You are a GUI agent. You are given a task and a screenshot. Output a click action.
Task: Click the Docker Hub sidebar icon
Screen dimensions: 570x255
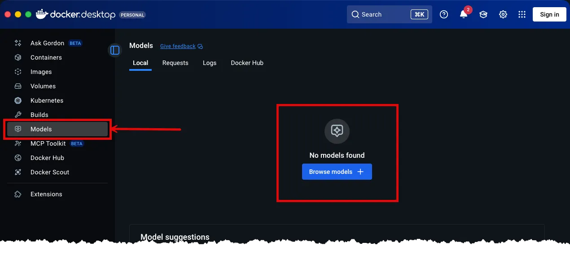[18, 158]
